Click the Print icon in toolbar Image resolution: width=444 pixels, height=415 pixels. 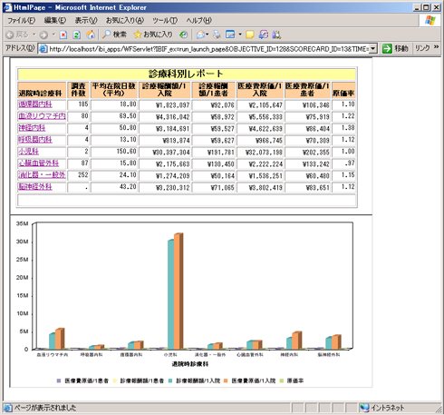(217, 35)
